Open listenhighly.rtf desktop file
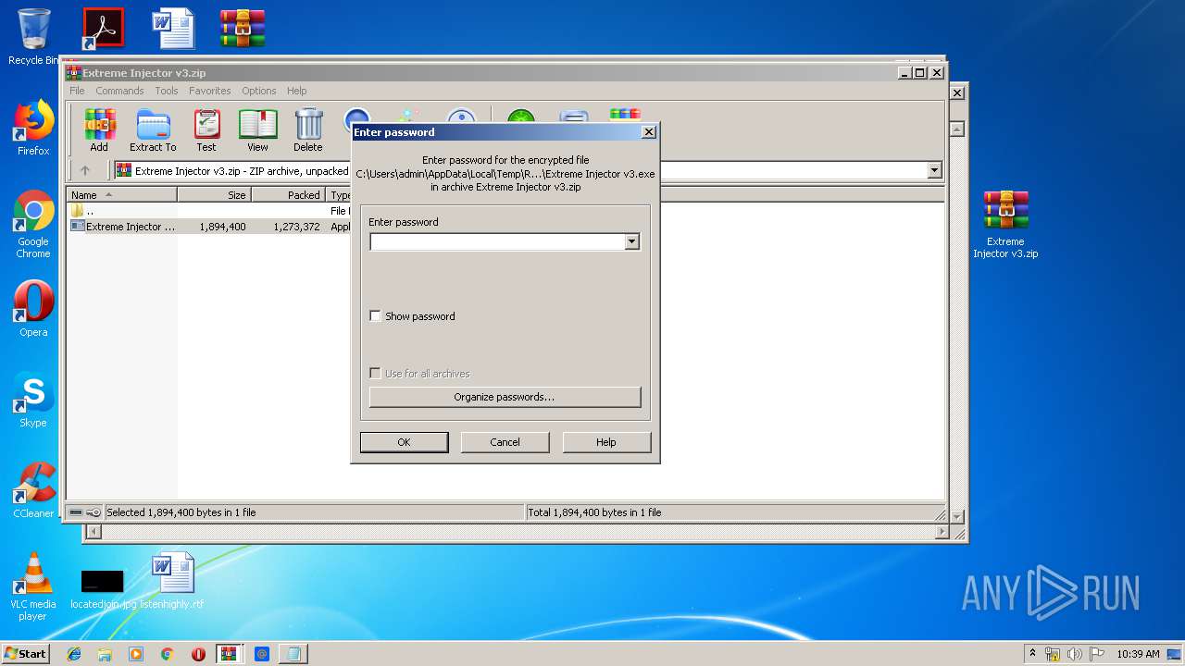This screenshot has height=666, width=1185. [173, 581]
